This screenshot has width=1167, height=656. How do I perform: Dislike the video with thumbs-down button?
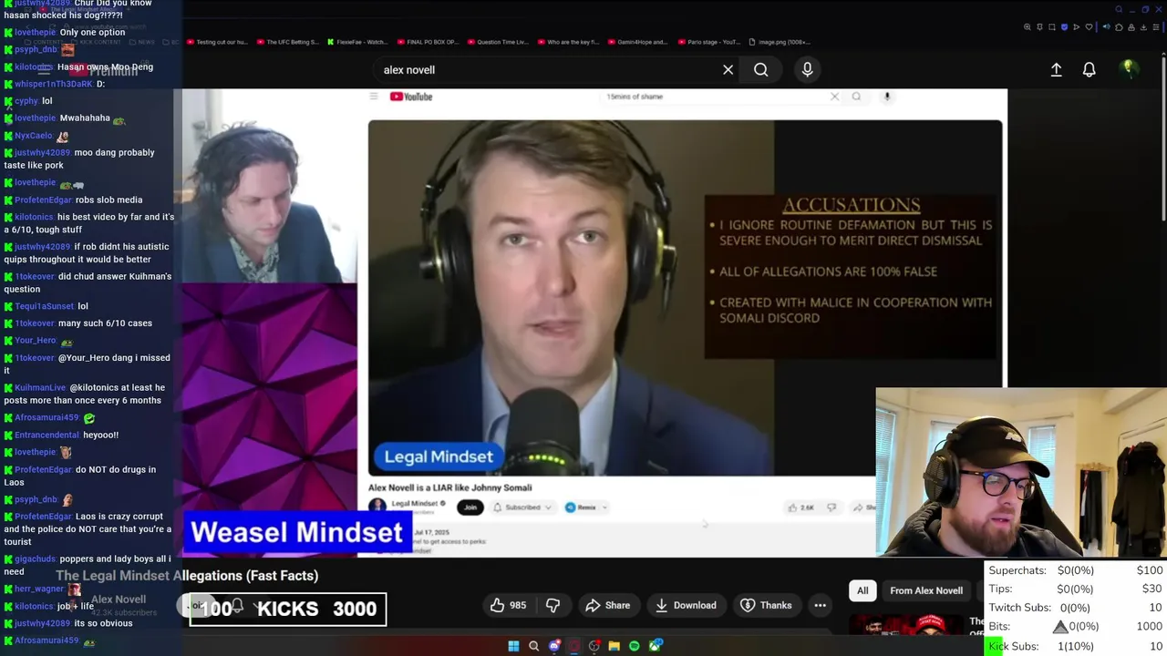[553, 605]
